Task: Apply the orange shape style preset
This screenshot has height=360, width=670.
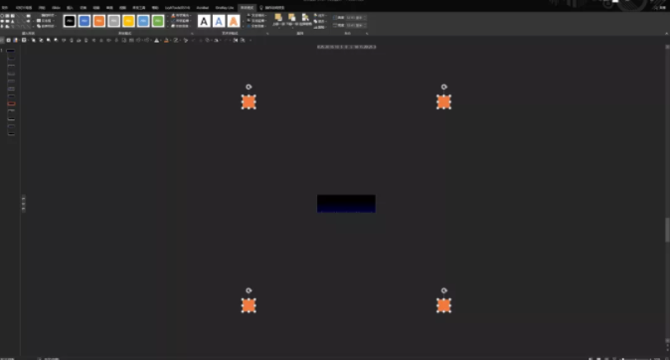Action: (x=99, y=21)
